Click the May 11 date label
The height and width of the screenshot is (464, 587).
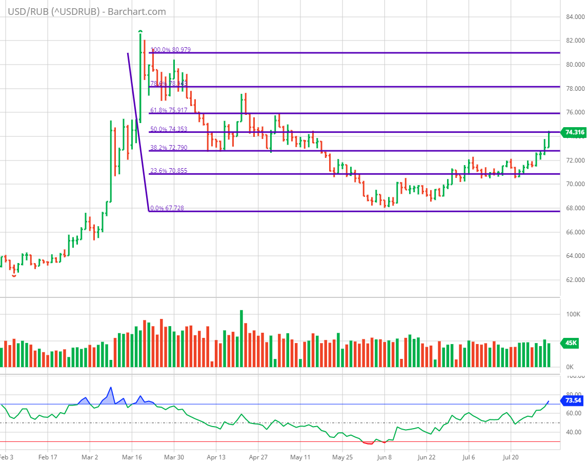pyautogui.click(x=300, y=457)
